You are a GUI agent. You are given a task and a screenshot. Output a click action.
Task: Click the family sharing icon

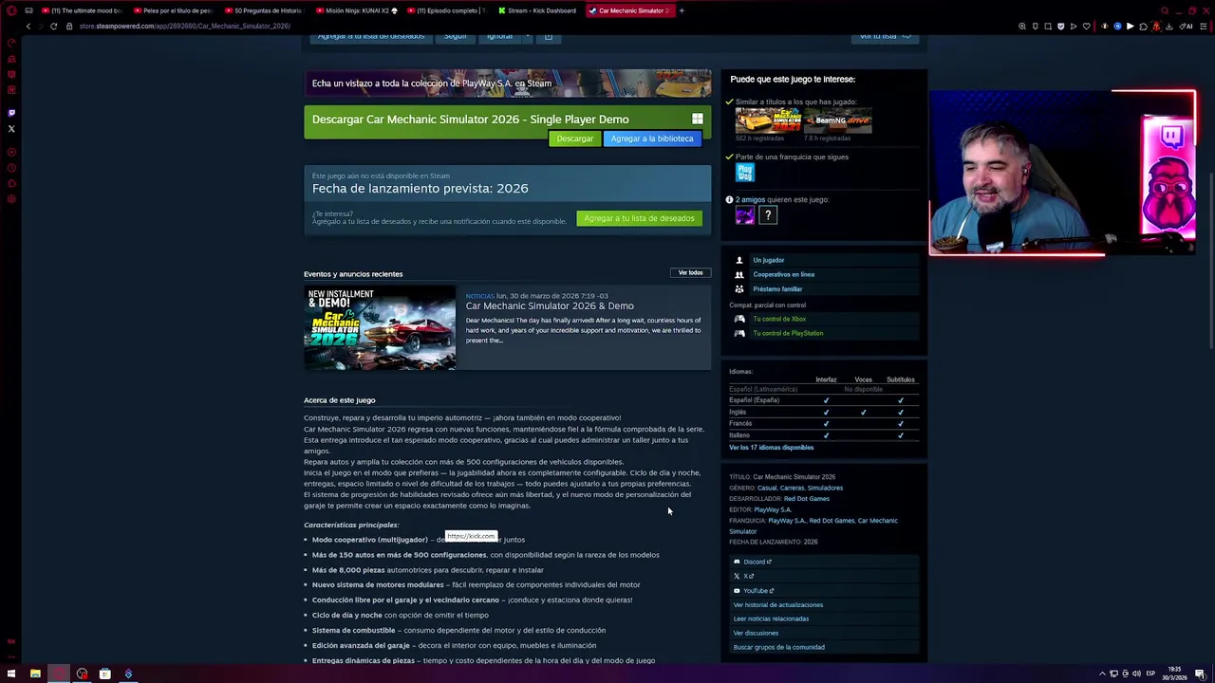[x=739, y=288]
